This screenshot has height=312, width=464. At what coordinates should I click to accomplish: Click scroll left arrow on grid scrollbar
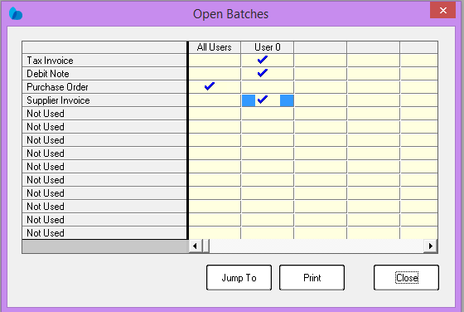click(196, 246)
